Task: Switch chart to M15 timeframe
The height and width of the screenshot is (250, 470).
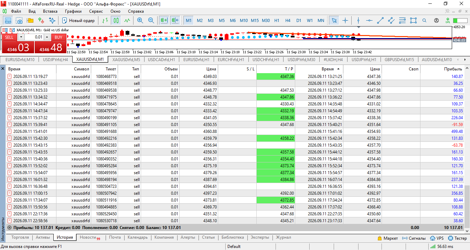Action: 255,20
